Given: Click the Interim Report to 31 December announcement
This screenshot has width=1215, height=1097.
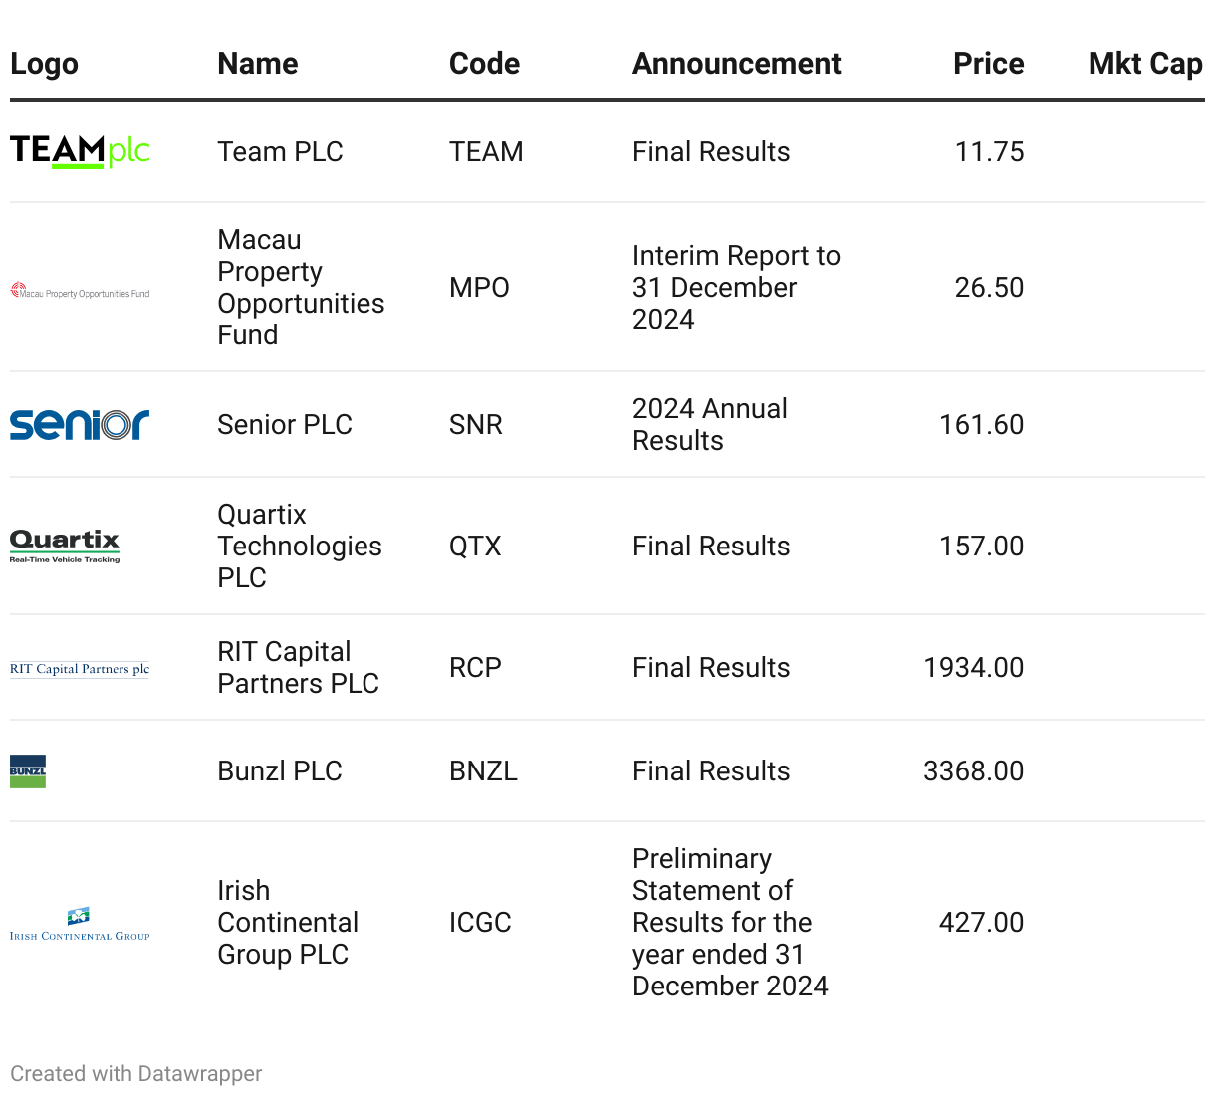Looking at the screenshot, I should [x=736, y=287].
